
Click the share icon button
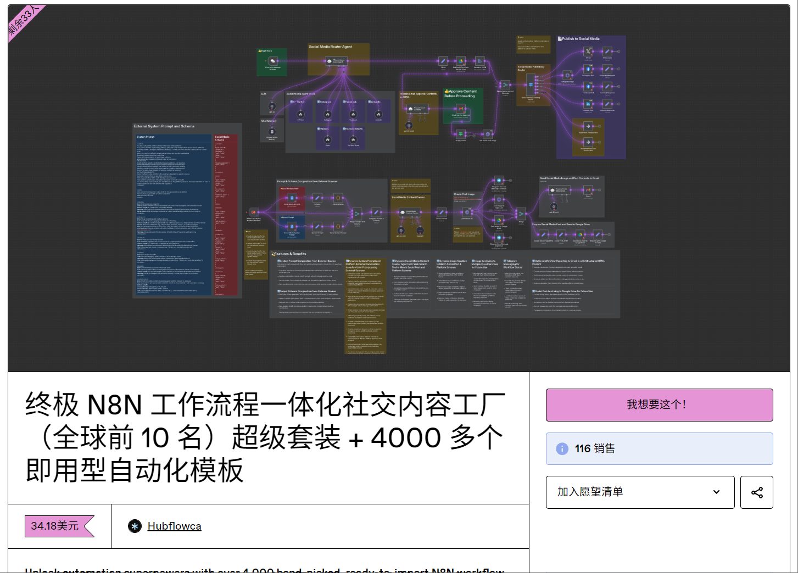coord(757,492)
